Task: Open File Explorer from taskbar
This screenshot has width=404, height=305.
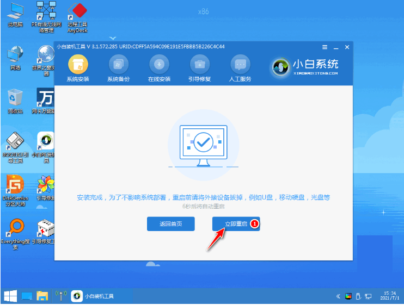Action: pos(42,296)
